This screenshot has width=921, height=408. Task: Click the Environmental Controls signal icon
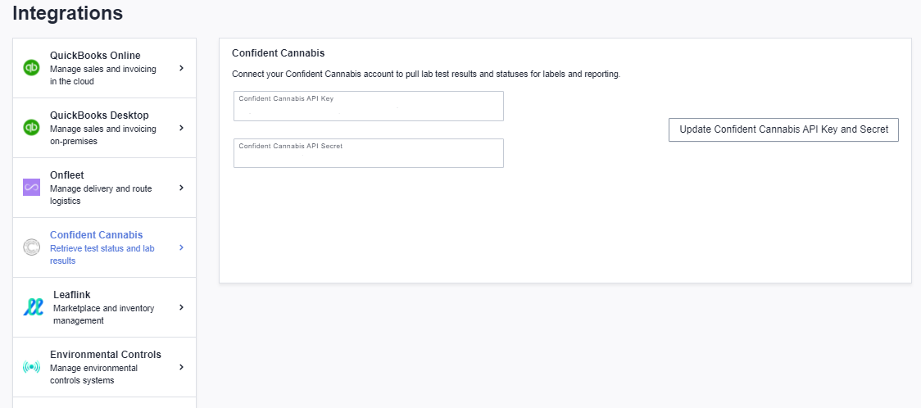click(31, 368)
